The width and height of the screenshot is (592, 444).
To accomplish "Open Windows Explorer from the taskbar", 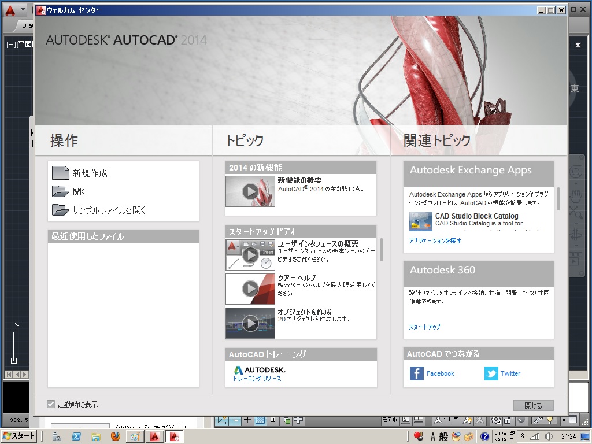I will click(96, 437).
